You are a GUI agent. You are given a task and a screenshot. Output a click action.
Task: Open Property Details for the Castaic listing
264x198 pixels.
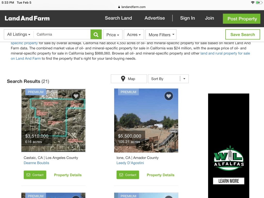(x=68, y=175)
